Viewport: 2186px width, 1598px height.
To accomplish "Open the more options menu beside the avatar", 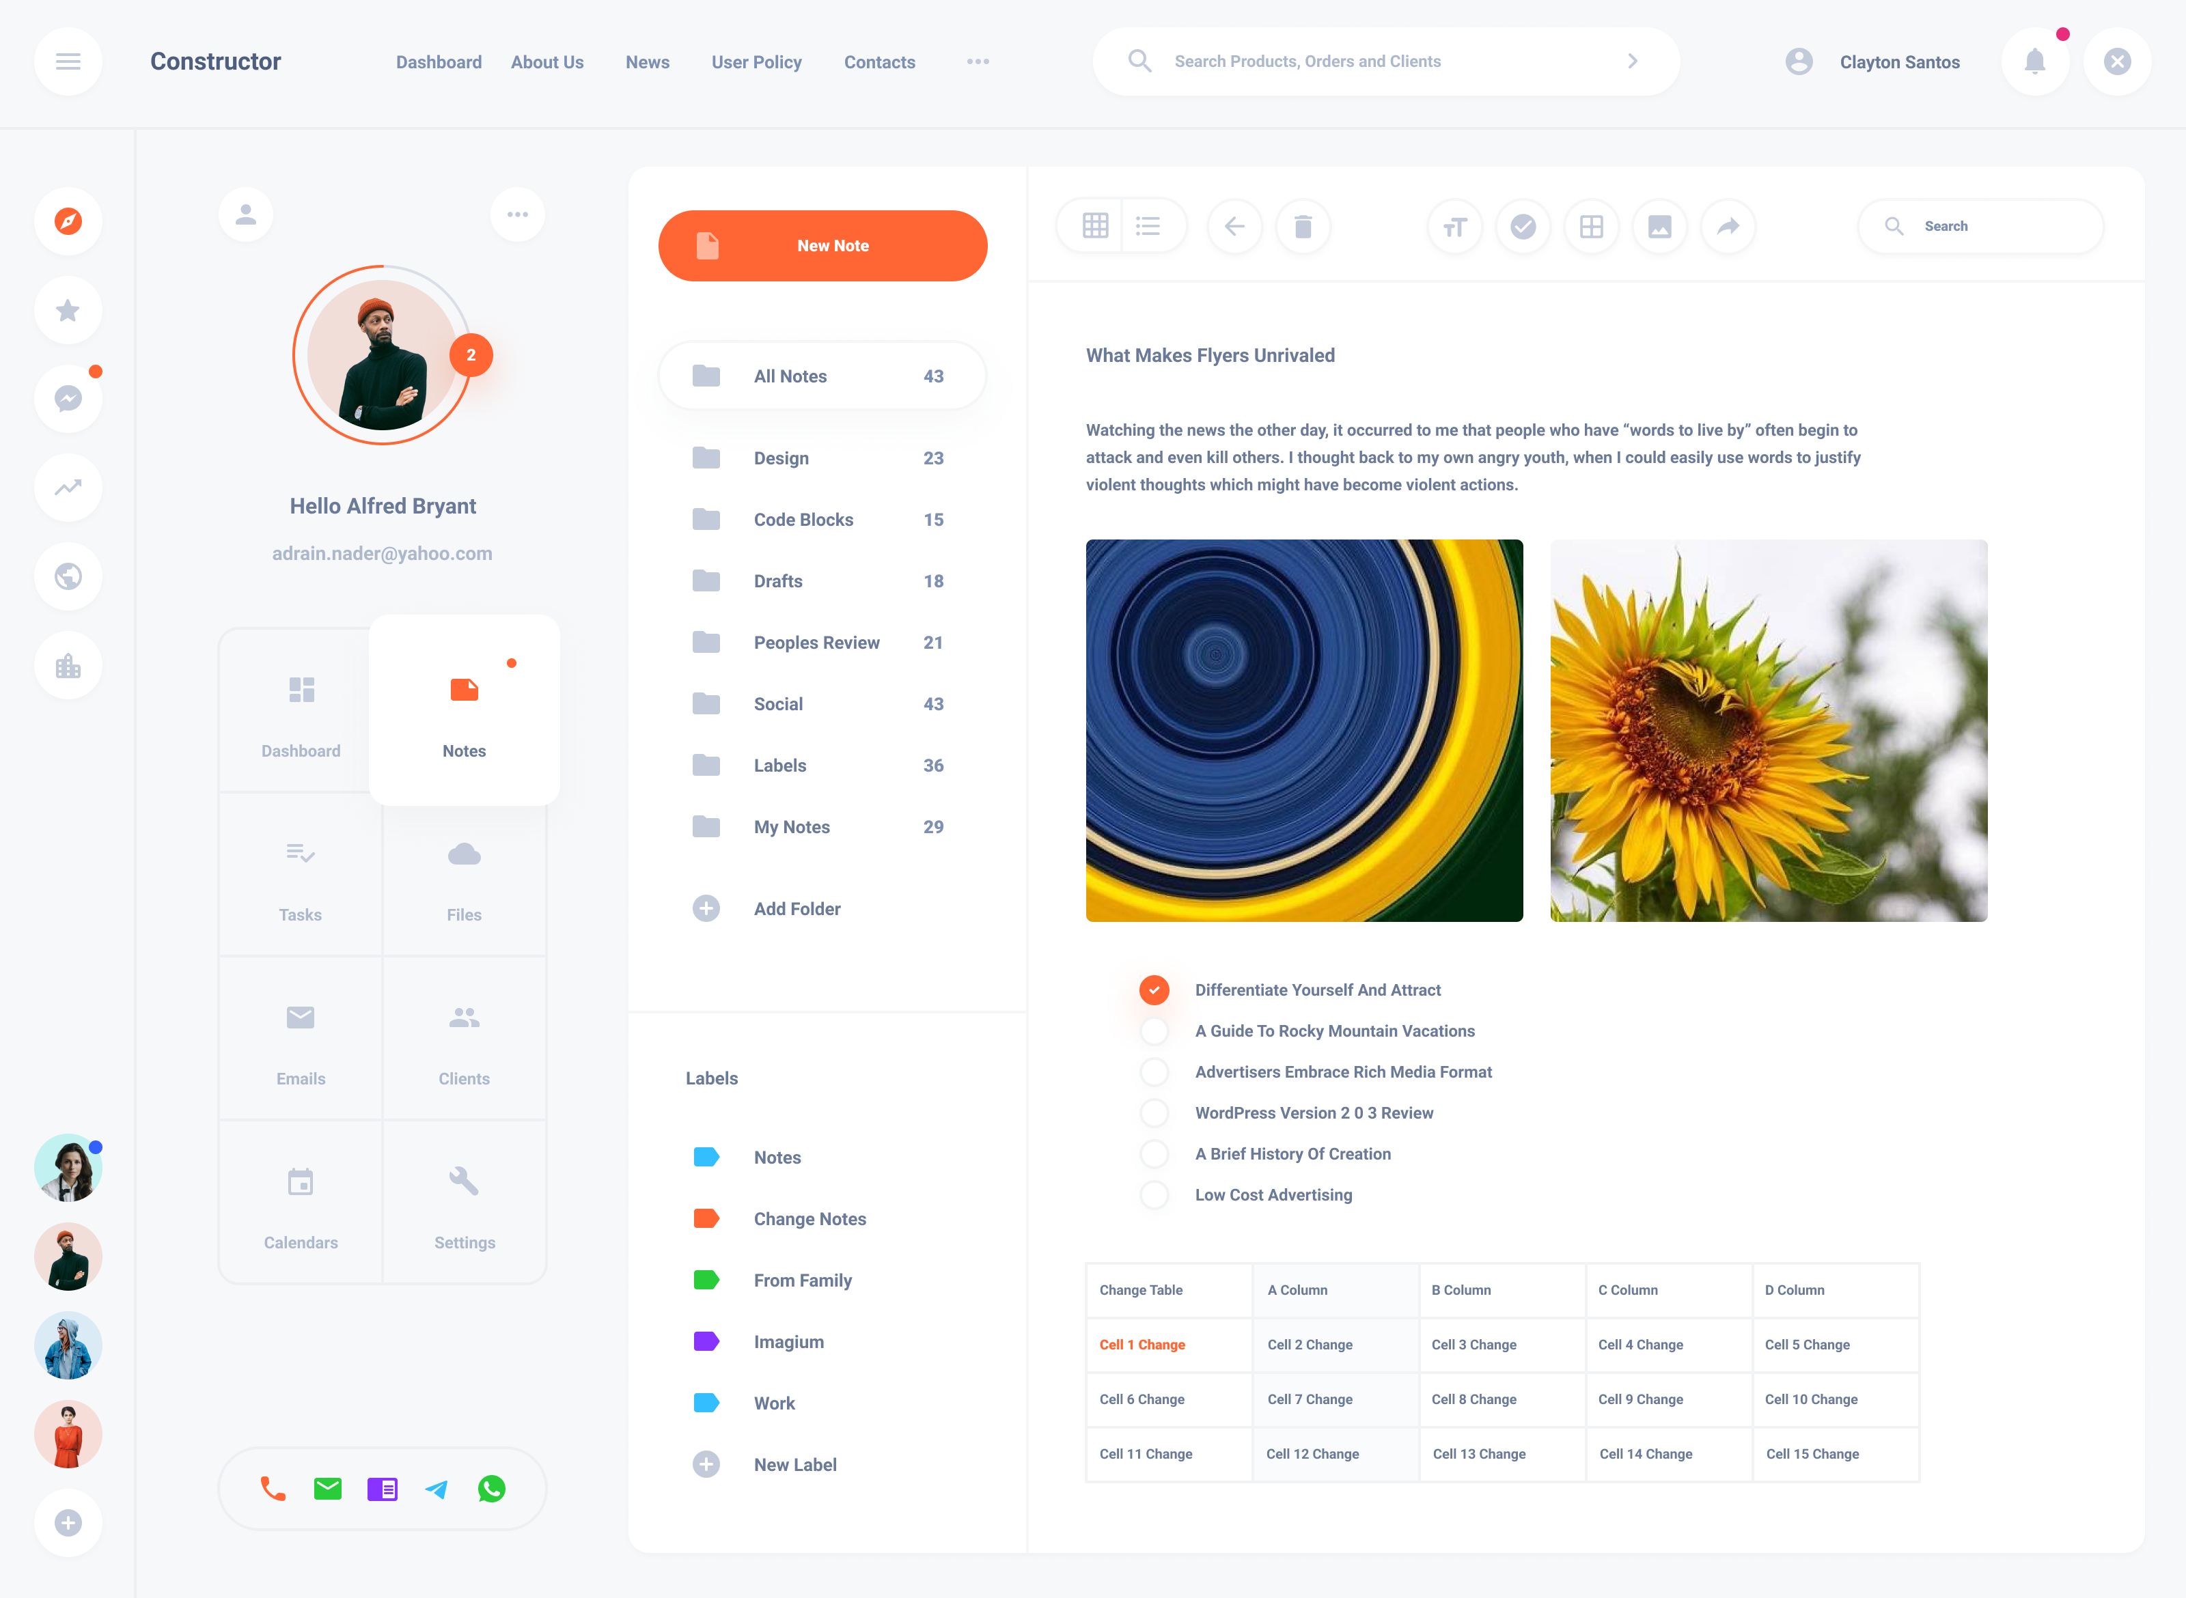I will coord(518,214).
